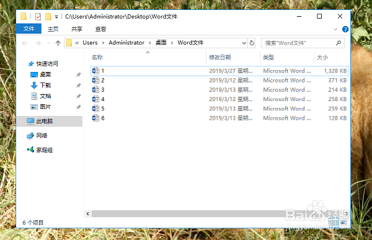Image resolution: width=372 pixels, height=240 pixels.
Task: Click the properties icon in quick access toolbar
Action: [x=38, y=17]
